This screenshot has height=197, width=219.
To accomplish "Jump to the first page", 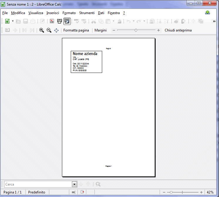I will [x=25, y=30].
